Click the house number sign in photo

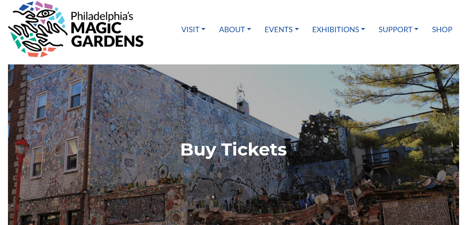tap(351, 202)
